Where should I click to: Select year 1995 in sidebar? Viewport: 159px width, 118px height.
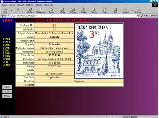click(x=6, y=45)
